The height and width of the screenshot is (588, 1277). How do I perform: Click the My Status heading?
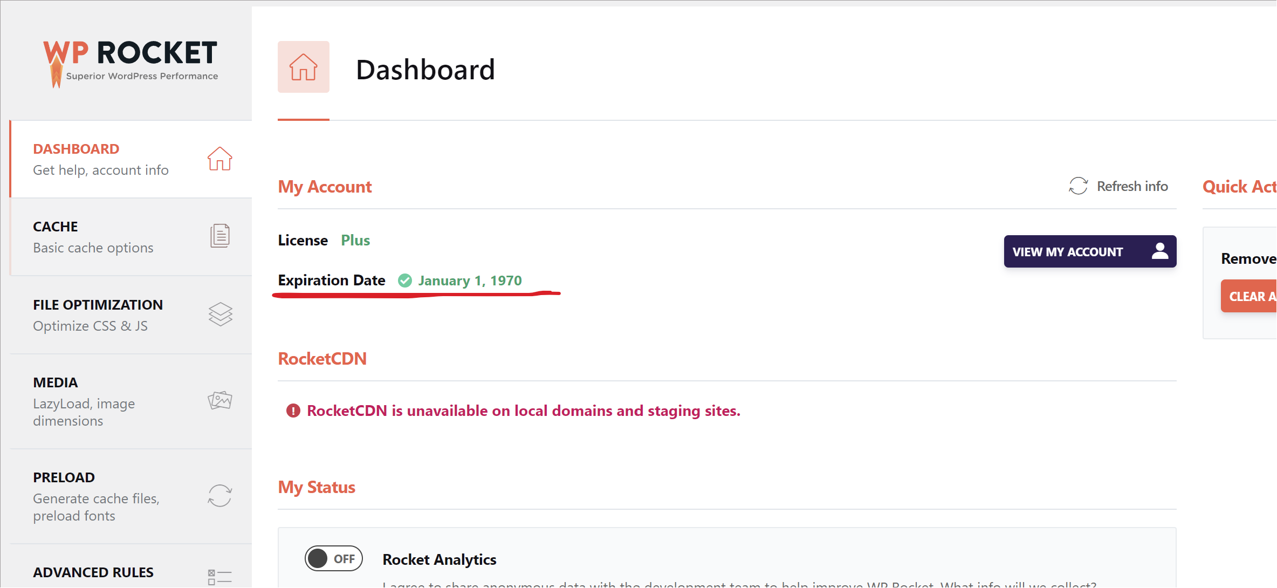tap(317, 487)
